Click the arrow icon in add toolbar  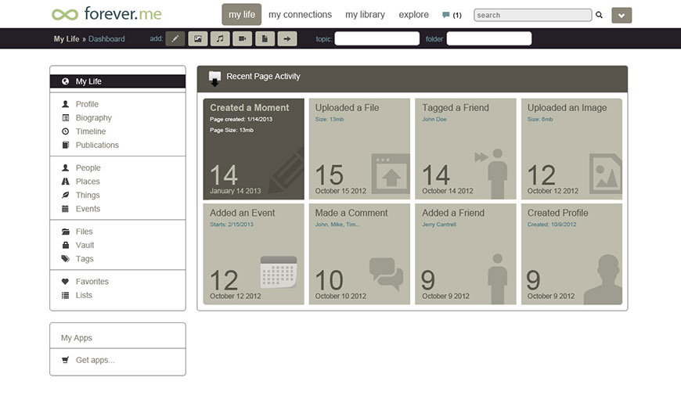click(x=287, y=38)
